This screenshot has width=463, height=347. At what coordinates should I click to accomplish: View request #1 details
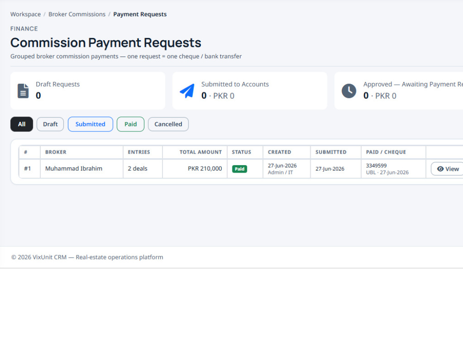(448, 169)
